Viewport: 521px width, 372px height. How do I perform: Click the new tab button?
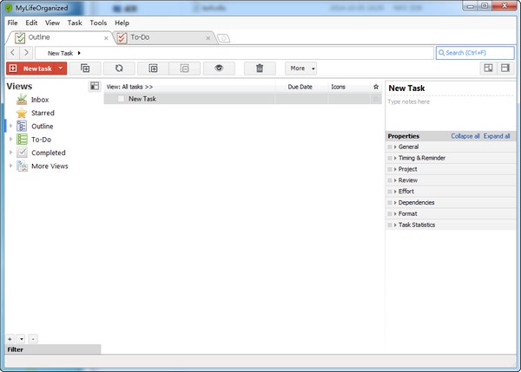click(x=224, y=38)
